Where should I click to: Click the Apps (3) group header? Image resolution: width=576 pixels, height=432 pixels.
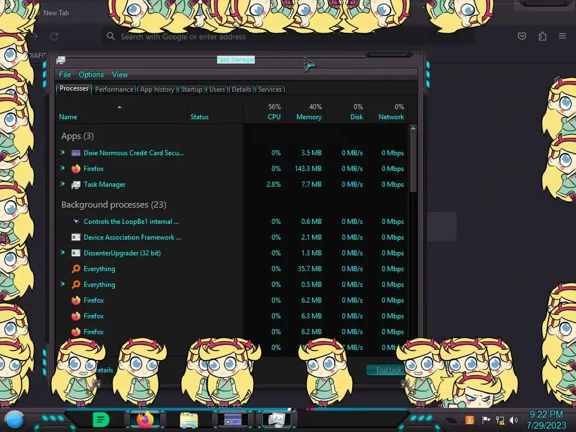tap(78, 136)
